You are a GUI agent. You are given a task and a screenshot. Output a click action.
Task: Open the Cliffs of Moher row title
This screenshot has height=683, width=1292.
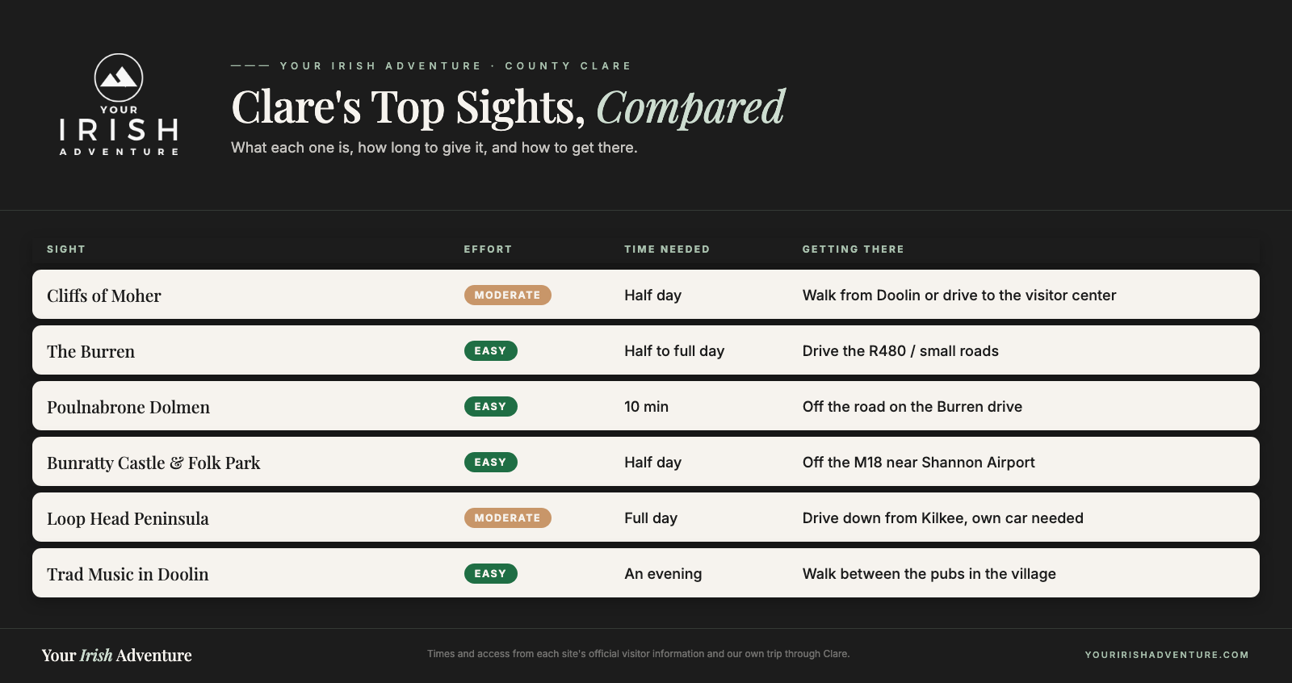pyautogui.click(x=104, y=295)
